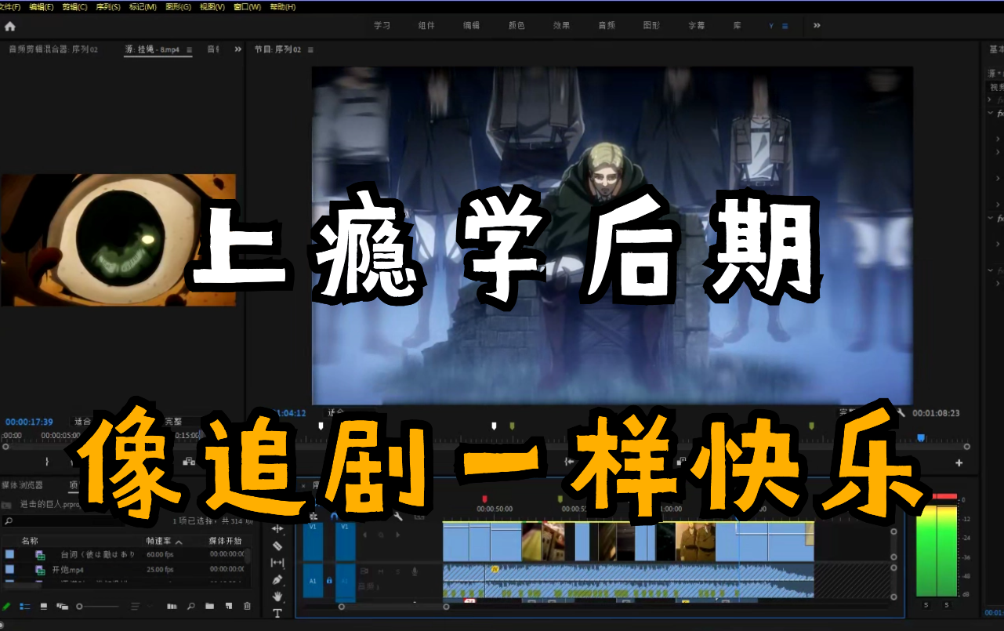Click the fx badge on audio clip

pyautogui.click(x=495, y=569)
